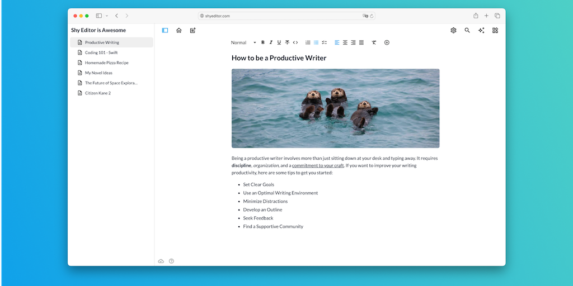Create a numbered list
Image resolution: width=573 pixels, height=286 pixels.
coord(308,42)
